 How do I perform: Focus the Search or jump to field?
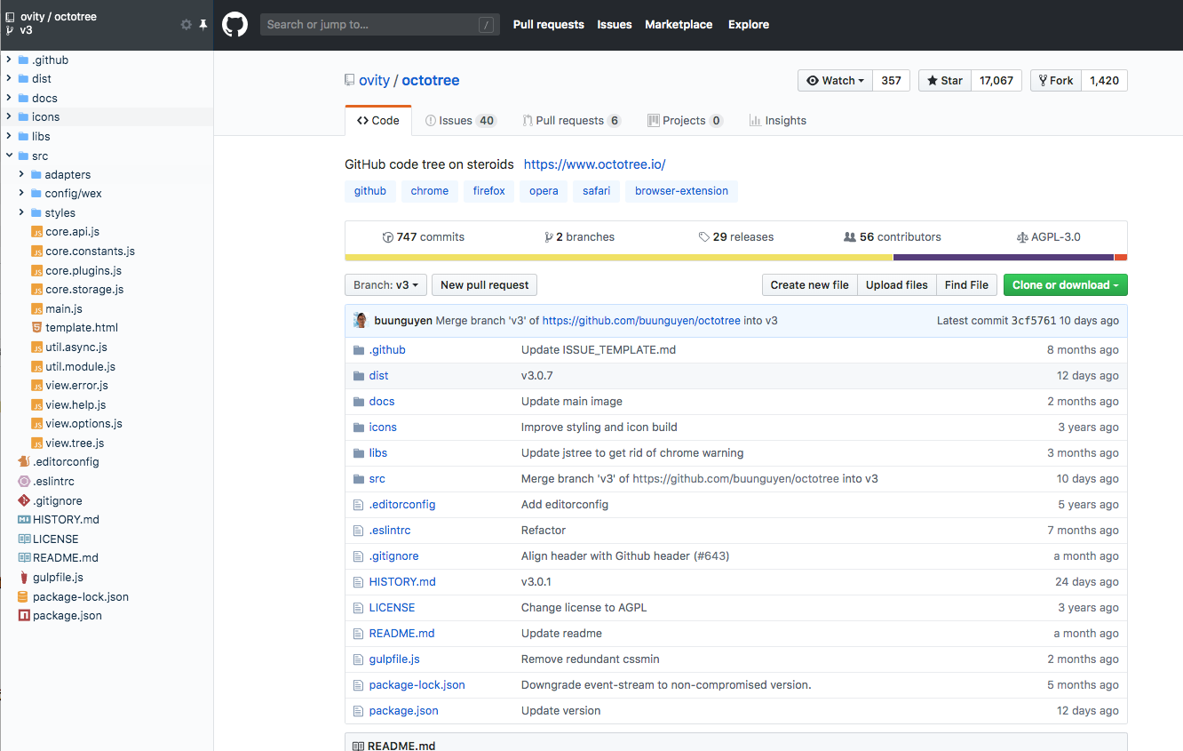380,25
